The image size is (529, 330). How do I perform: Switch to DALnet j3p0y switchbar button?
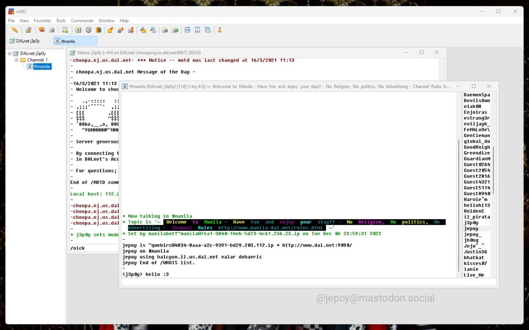(x=29, y=41)
